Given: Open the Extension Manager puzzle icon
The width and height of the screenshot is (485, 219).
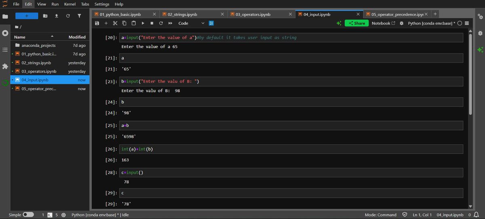Looking at the screenshot, I should [5, 66].
